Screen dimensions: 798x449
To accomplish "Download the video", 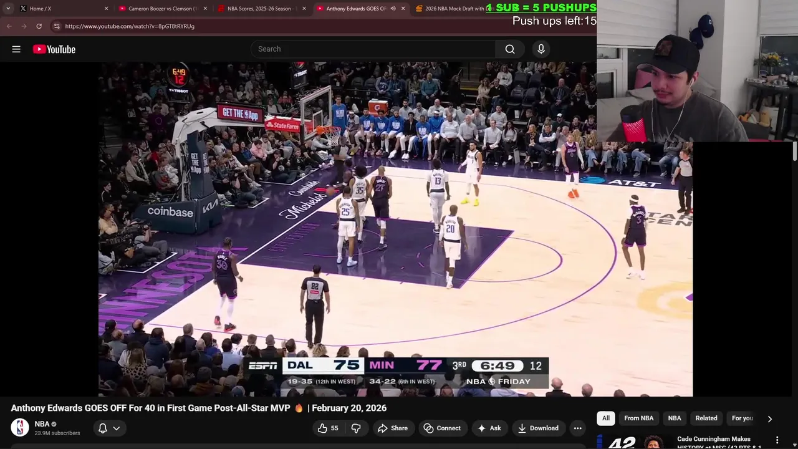I will [538, 428].
